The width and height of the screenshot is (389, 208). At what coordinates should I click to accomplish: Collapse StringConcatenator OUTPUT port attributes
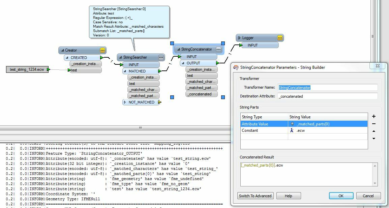click(183, 63)
